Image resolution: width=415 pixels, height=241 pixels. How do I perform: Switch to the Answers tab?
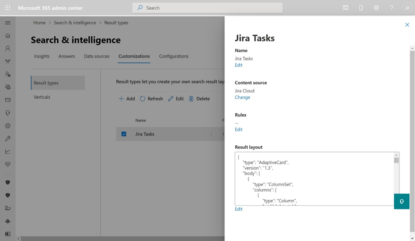tap(66, 56)
